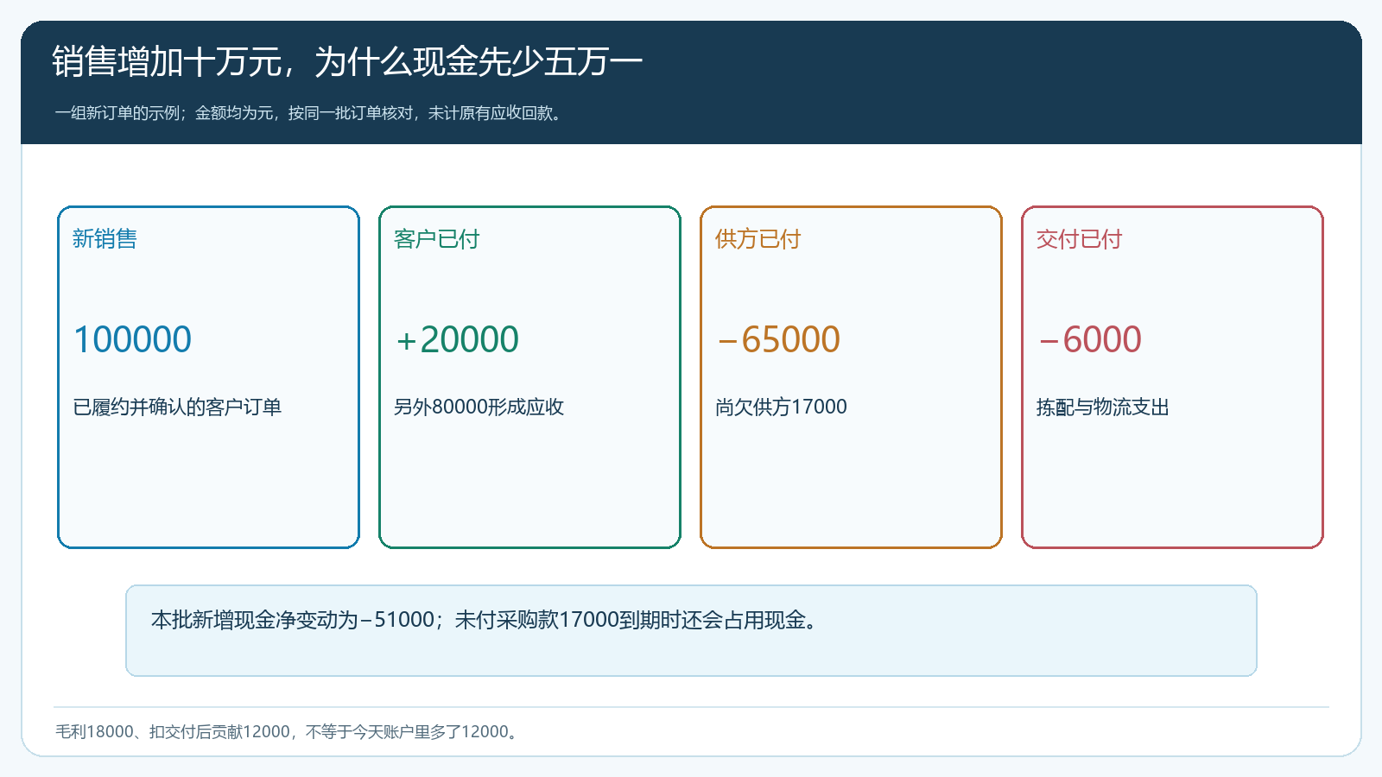Click the text 另外80000形成应收
This screenshot has height=777, width=1382.
(479, 407)
